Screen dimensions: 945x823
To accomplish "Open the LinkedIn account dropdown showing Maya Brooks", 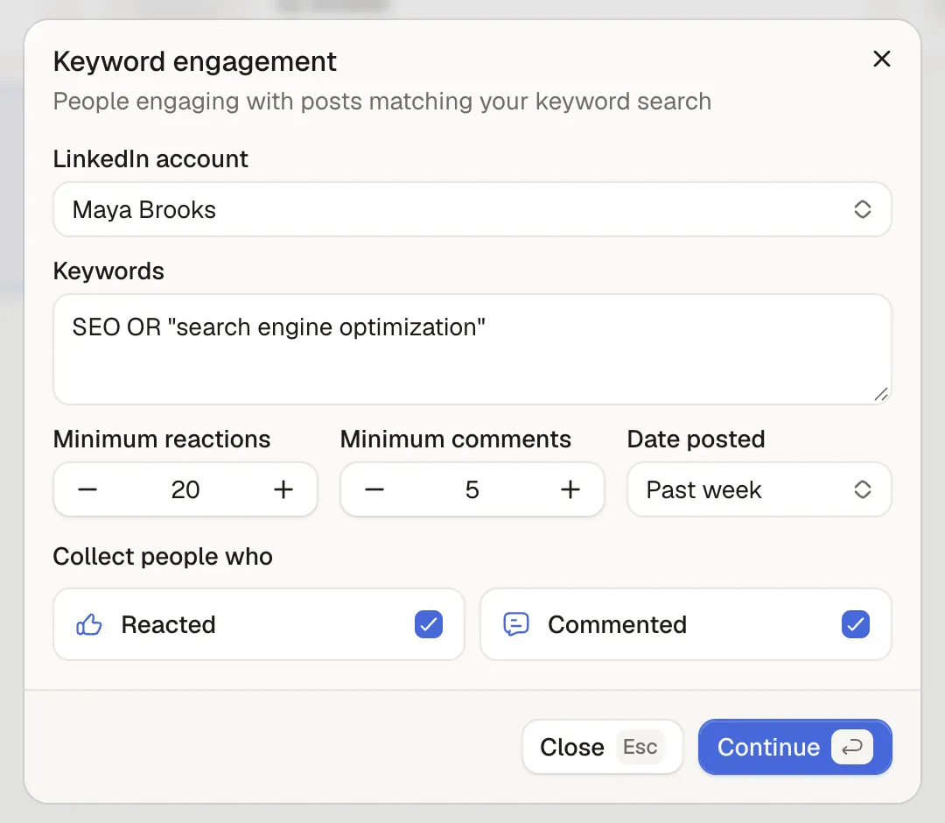I will click(x=472, y=209).
